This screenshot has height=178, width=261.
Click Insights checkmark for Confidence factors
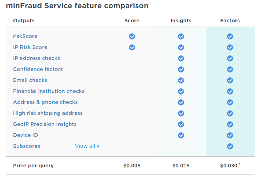pyautogui.click(x=181, y=69)
